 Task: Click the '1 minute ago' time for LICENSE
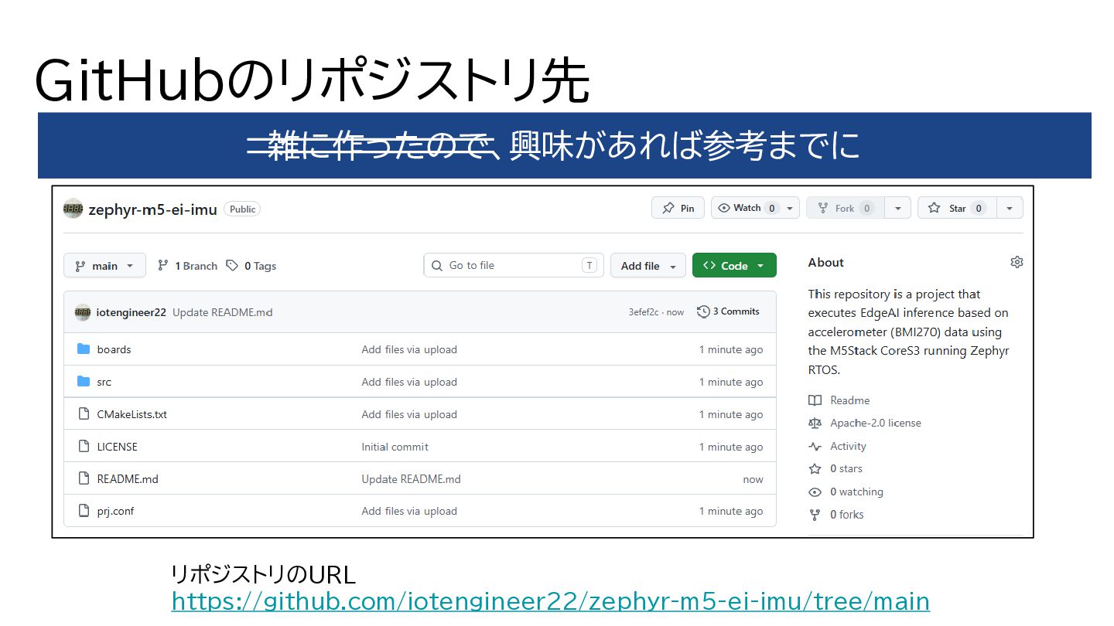pyautogui.click(x=731, y=447)
